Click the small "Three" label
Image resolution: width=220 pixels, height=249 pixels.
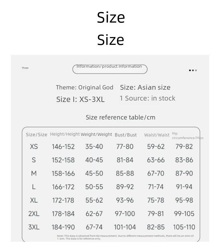point(25,68)
